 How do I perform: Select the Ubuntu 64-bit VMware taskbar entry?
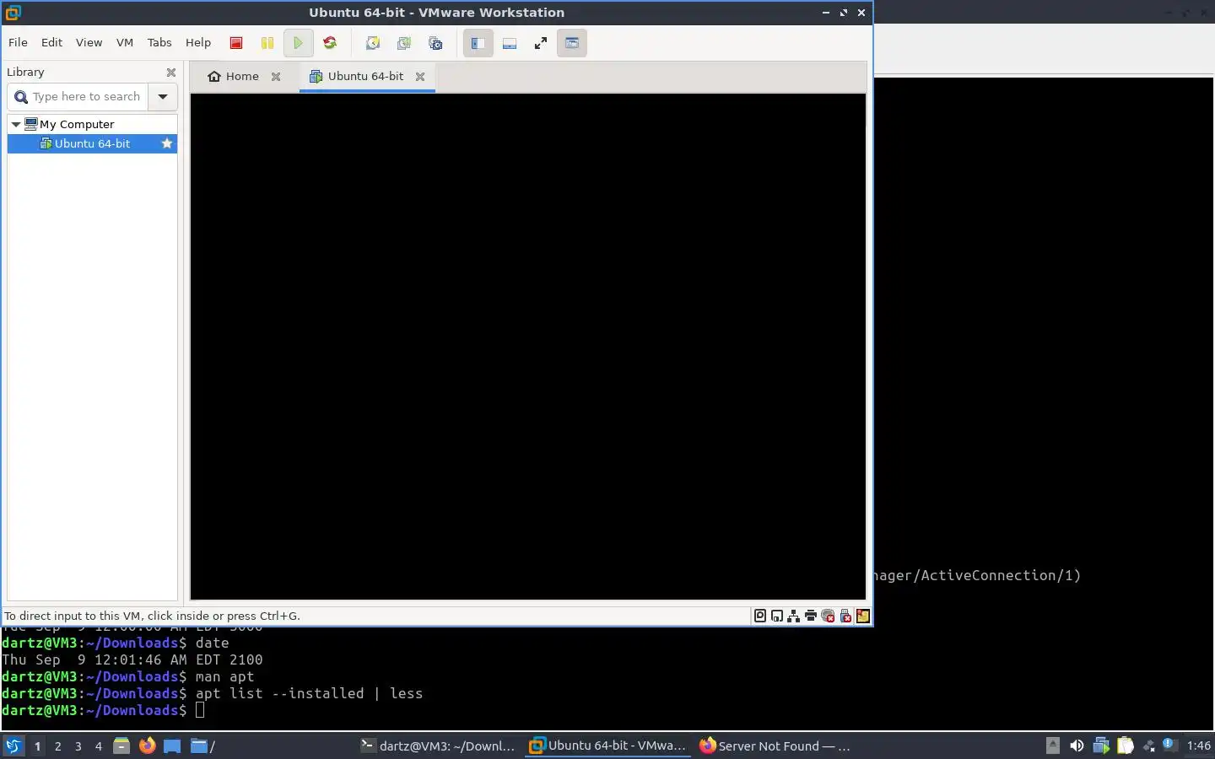coord(607,746)
